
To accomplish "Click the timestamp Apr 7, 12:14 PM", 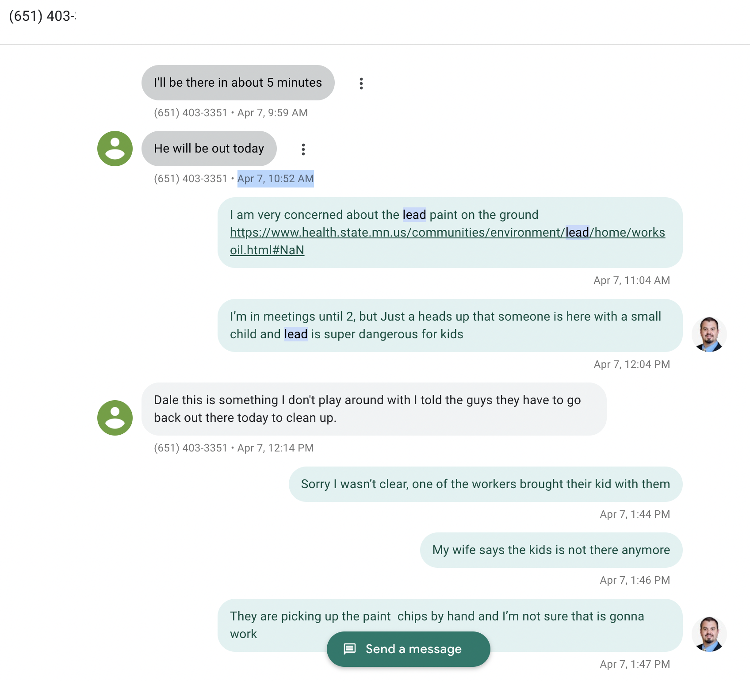I will (x=276, y=448).
